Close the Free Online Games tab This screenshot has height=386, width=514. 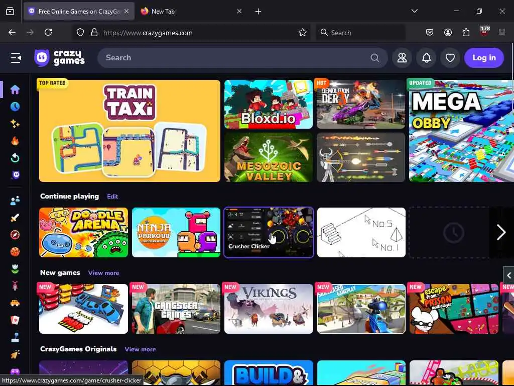click(126, 12)
